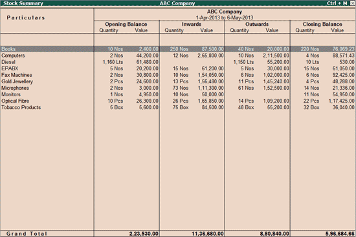Click the Grand Total closing value 5,96,684.66
This screenshot has height=237, width=356.
pyautogui.click(x=340, y=234)
